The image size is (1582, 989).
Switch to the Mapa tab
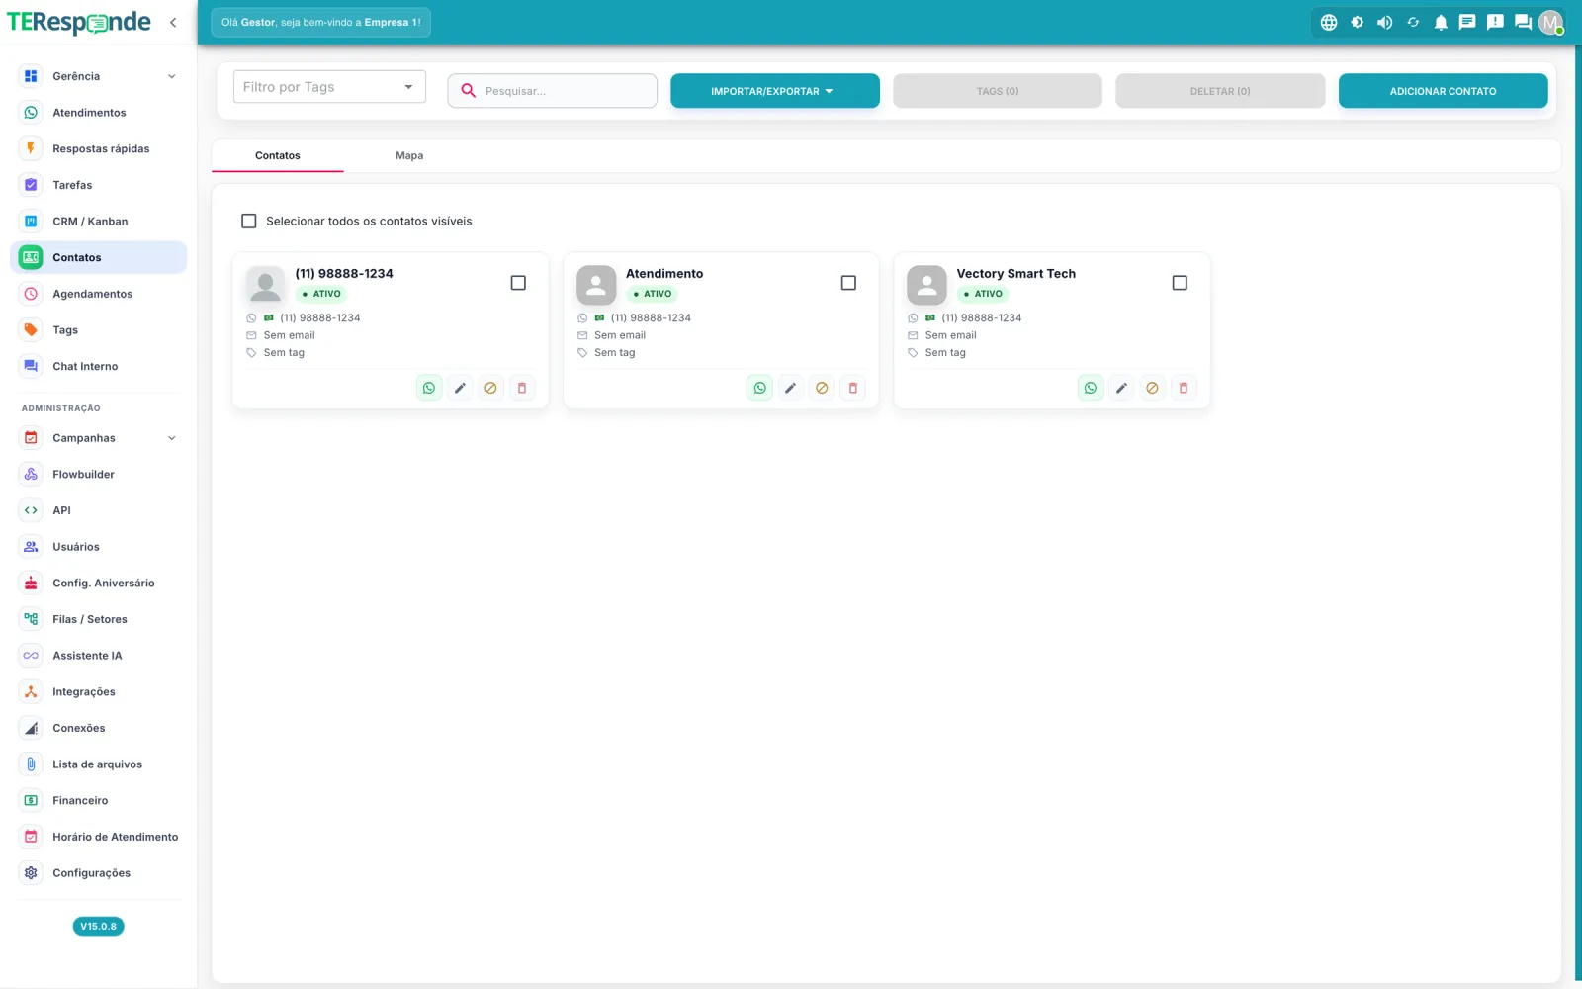409,155
